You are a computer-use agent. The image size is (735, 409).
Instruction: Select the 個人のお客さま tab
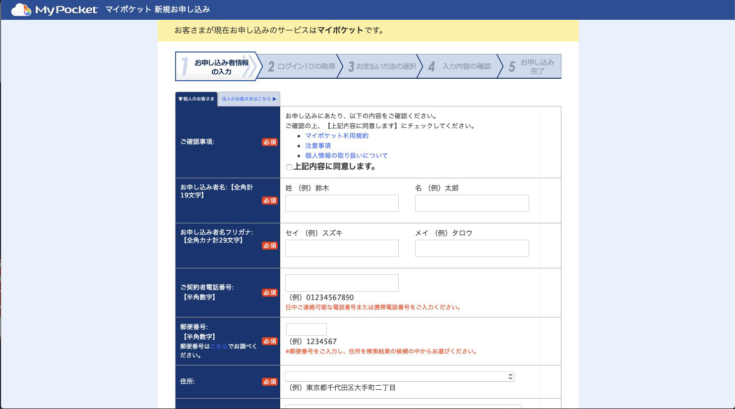(x=196, y=99)
